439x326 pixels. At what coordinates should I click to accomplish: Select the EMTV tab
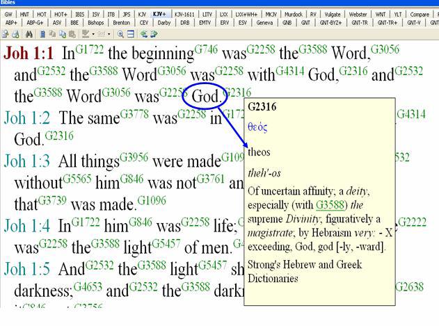pyautogui.click(x=205, y=23)
